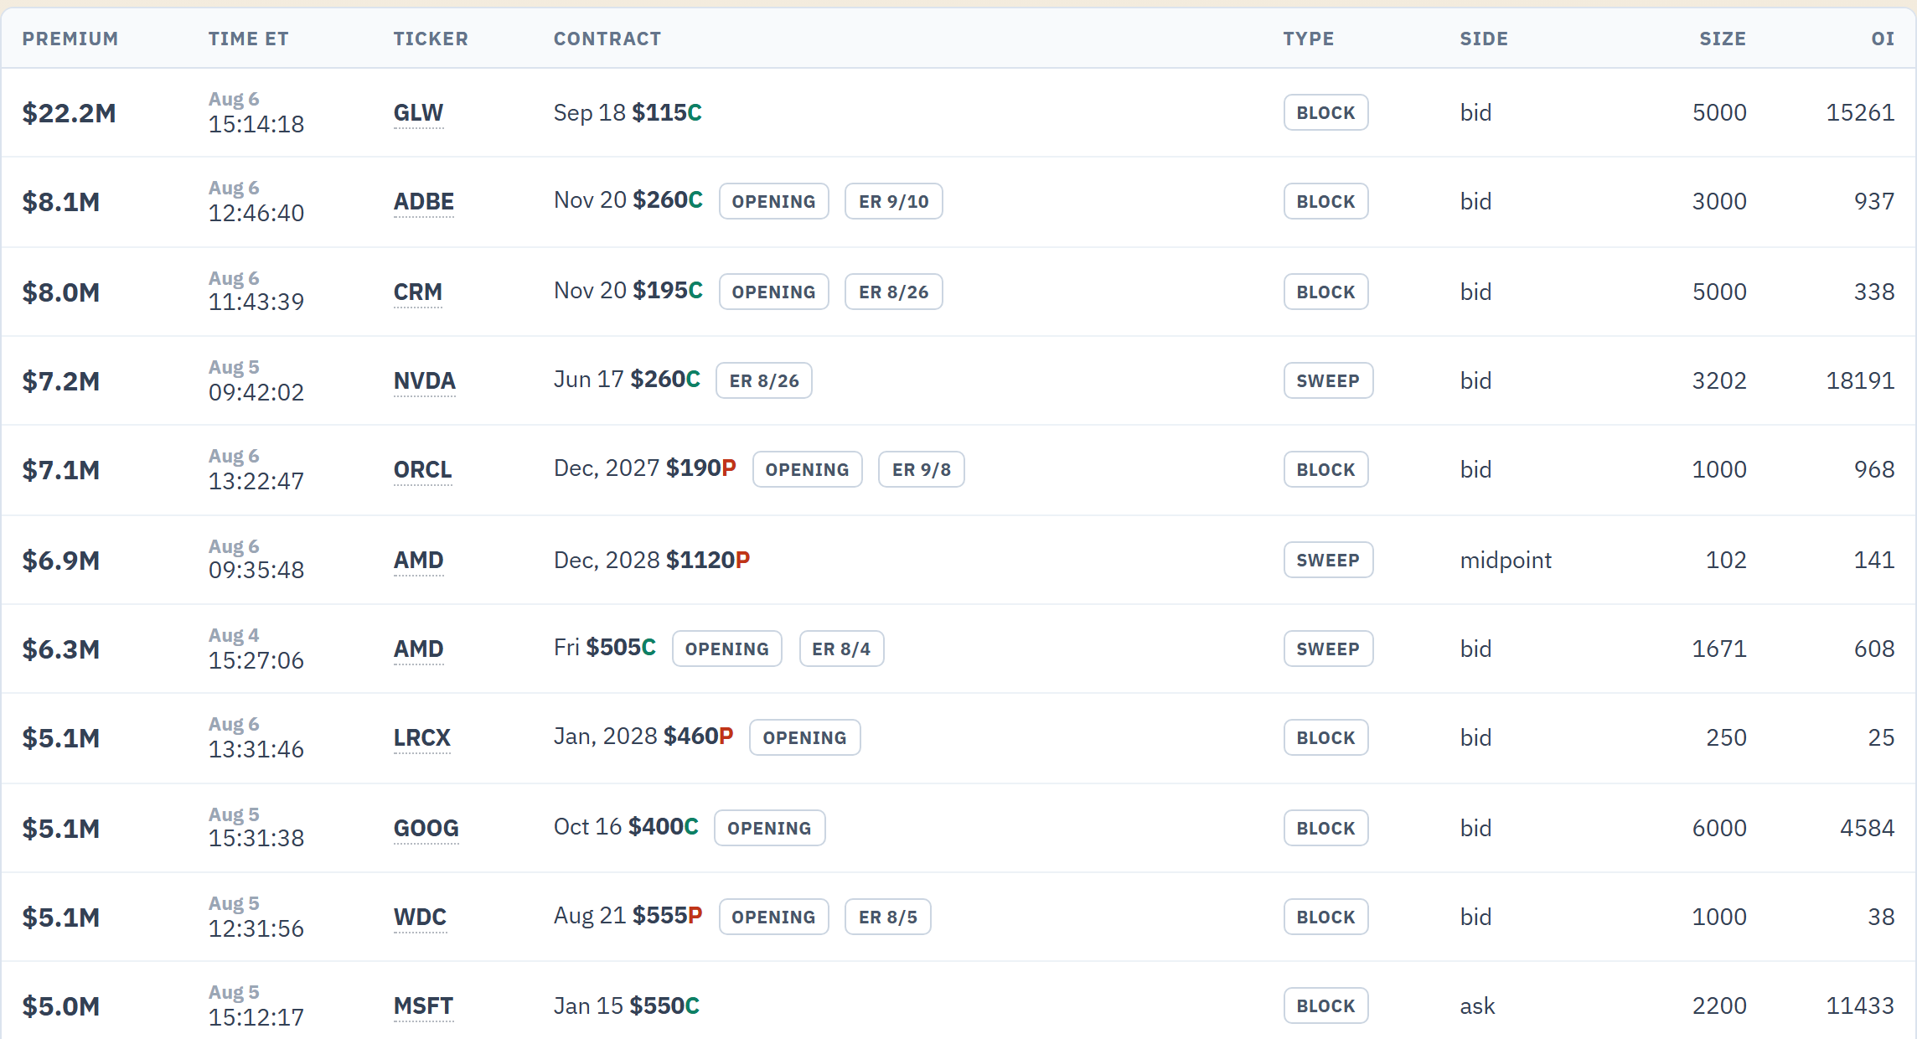Image resolution: width=1917 pixels, height=1039 pixels.
Task: Click the Dec, 2027 $190P contract
Action: pyautogui.click(x=645, y=468)
